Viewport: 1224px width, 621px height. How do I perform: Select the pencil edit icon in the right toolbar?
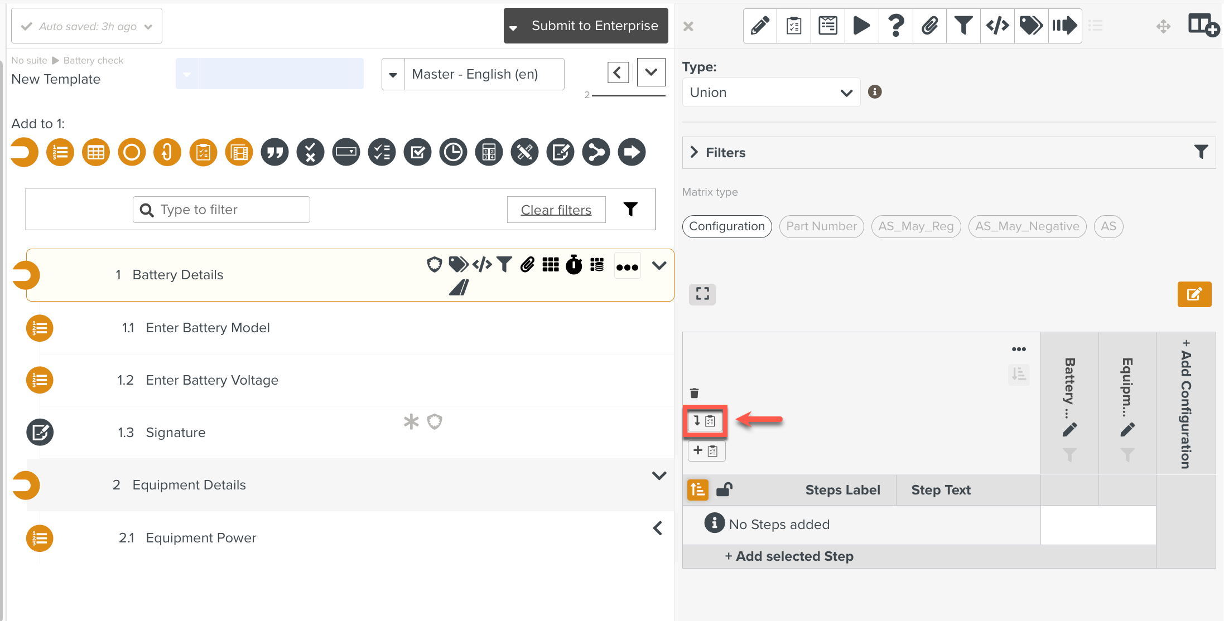coord(760,26)
